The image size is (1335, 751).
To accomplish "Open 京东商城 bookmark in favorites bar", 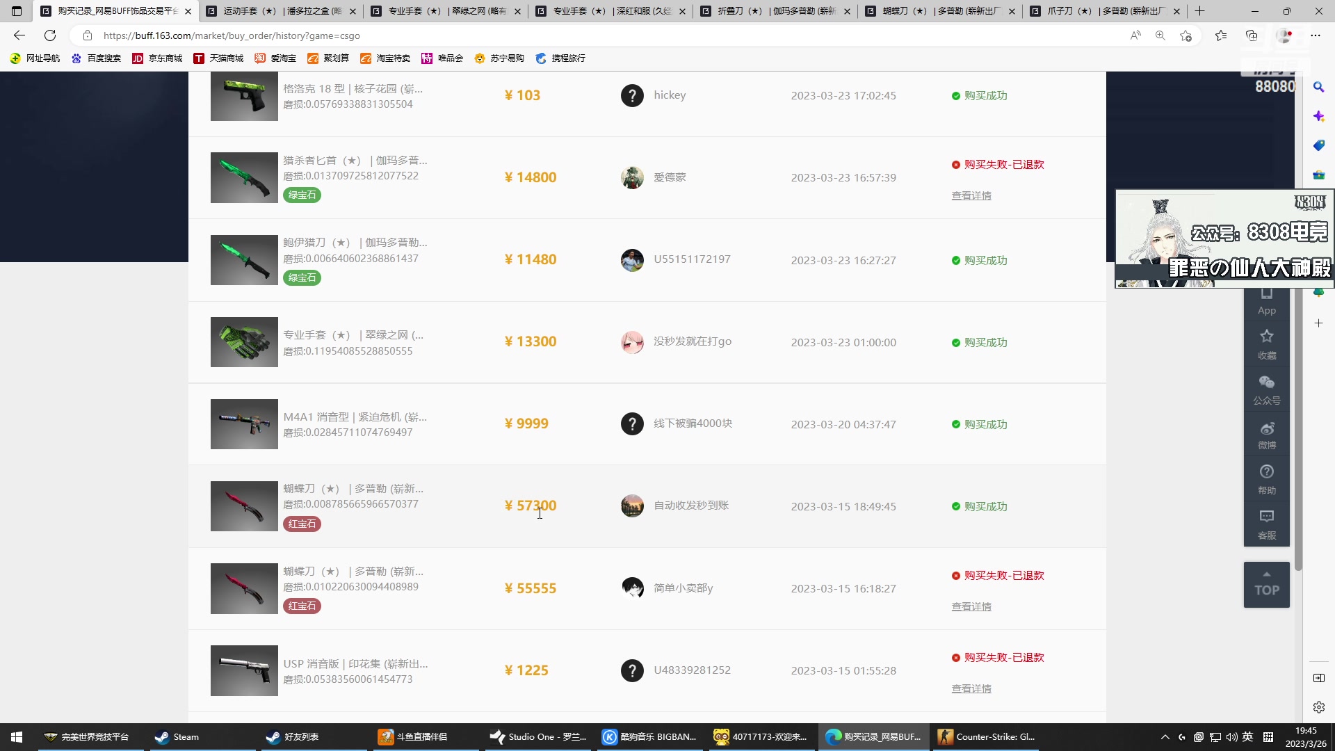I will (x=158, y=58).
